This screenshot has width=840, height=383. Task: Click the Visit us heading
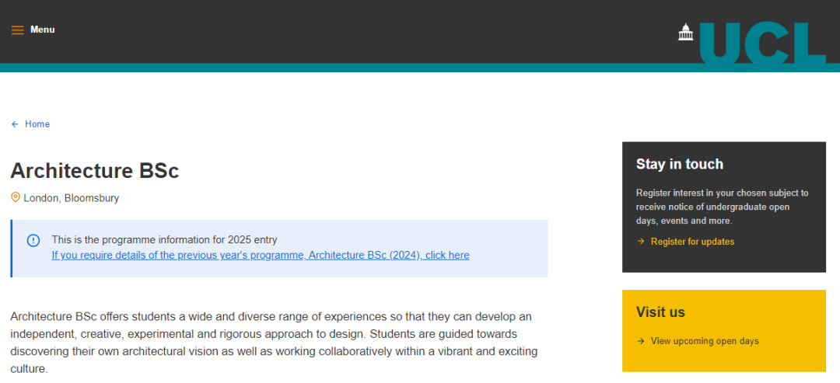660,312
